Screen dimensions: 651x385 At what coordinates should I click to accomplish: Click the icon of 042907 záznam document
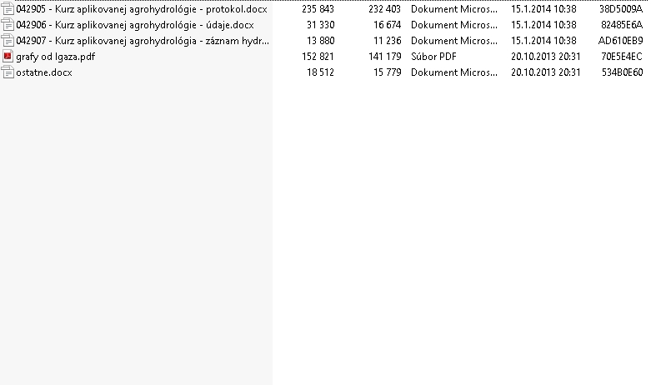[8, 41]
